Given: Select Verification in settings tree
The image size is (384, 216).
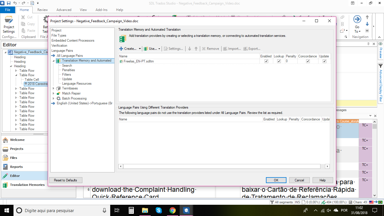Looking at the screenshot, I should [59, 46].
